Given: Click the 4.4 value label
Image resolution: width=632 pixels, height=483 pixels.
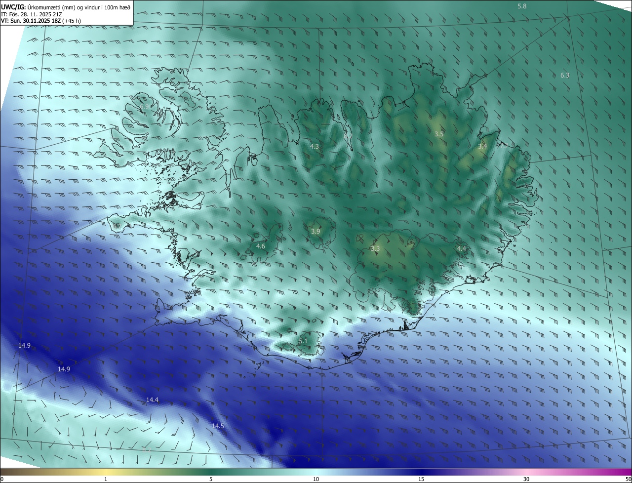Looking at the screenshot, I should point(461,248).
